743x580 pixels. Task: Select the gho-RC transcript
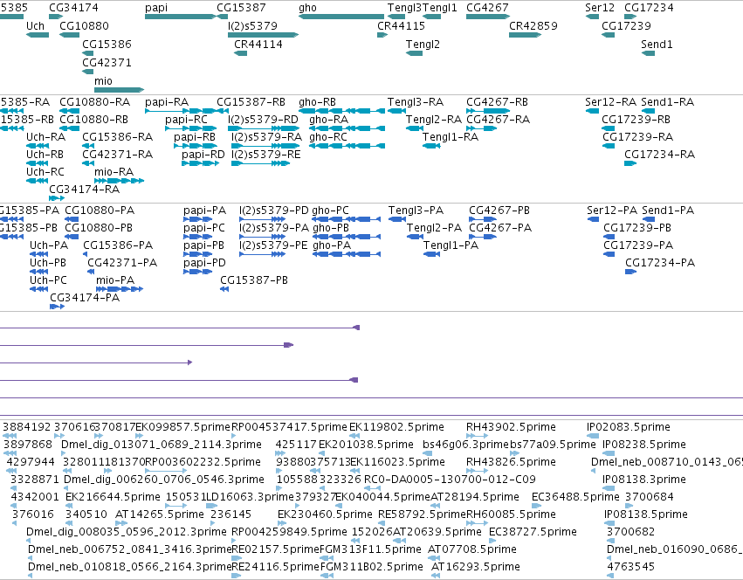click(347, 146)
